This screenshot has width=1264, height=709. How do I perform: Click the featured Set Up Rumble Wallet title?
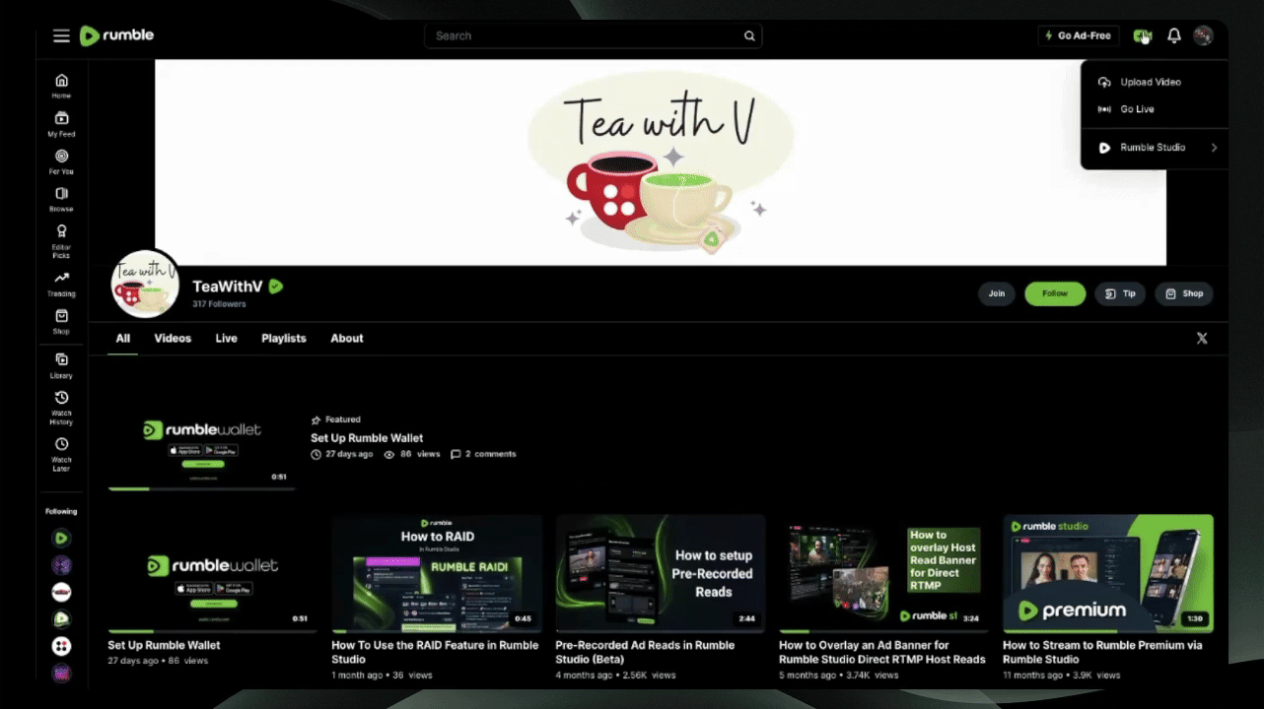[367, 438]
